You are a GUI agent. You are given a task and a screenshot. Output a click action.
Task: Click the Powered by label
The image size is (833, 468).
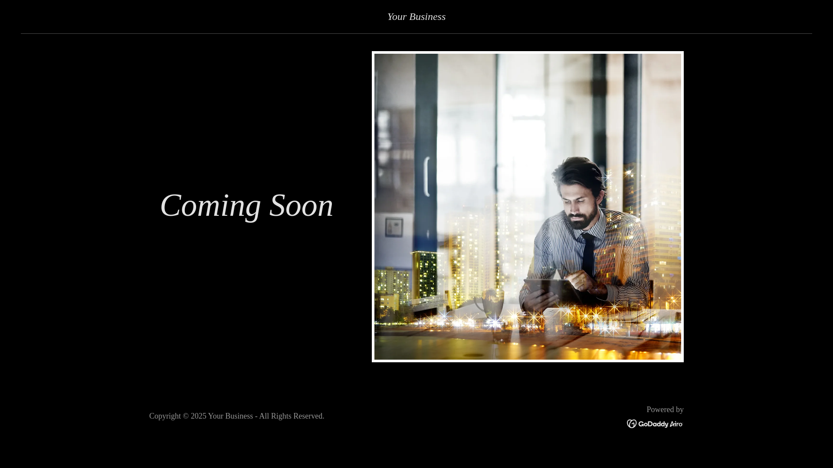pyautogui.click(x=665, y=409)
